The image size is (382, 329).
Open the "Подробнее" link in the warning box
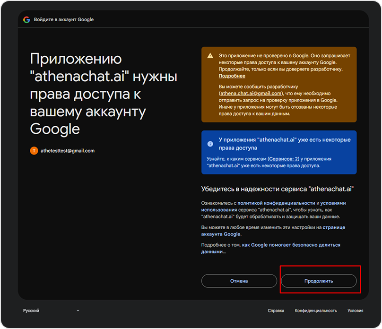pos(232,76)
